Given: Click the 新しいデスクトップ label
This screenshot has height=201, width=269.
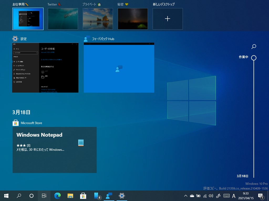Looking at the screenshot, I should point(164,4).
